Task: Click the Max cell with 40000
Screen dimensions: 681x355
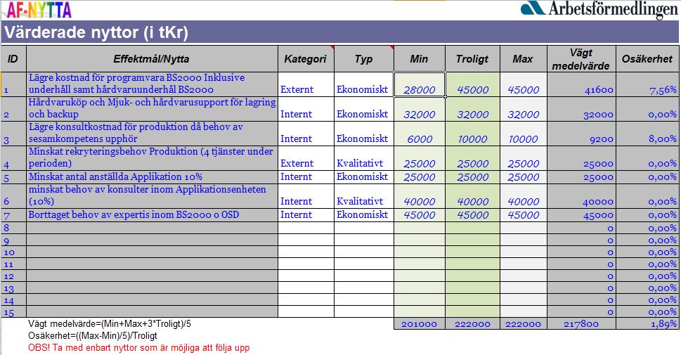Action: tap(524, 196)
